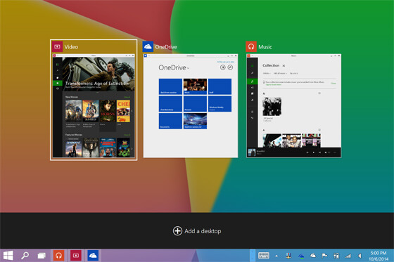Click the orange Music headphones icon above its preview
This screenshot has height=262, width=394.
coord(251,46)
